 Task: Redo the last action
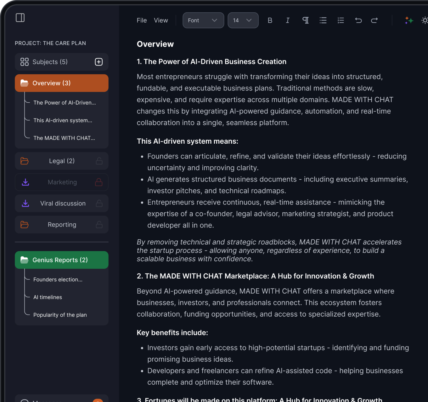374,20
